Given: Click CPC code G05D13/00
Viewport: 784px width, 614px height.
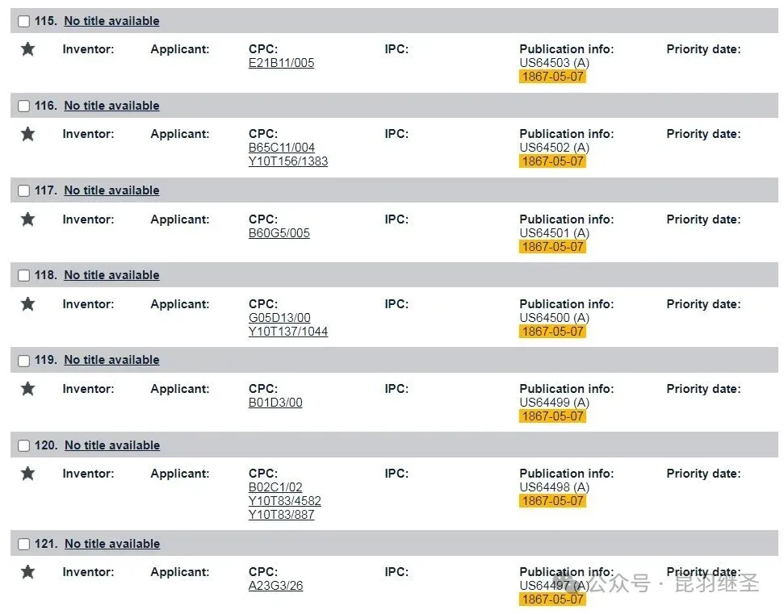Looking at the screenshot, I should point(279,318).
